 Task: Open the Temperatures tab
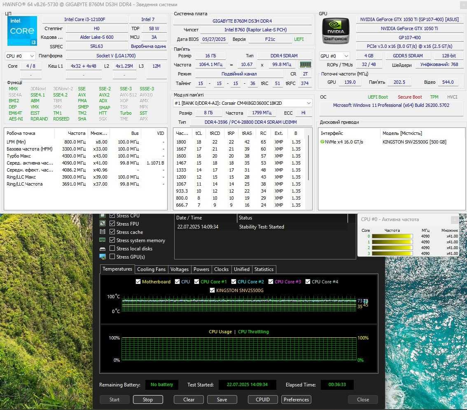pyautogui.click(x=117, y=269)
